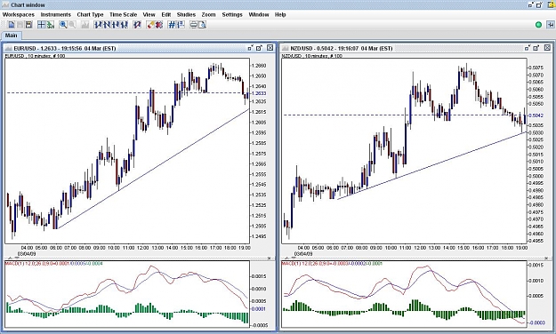The height and width of the screenshot is (334, 556).
Task: Minimize the NZD/USD chart panel
Action: tap(528, 47)
